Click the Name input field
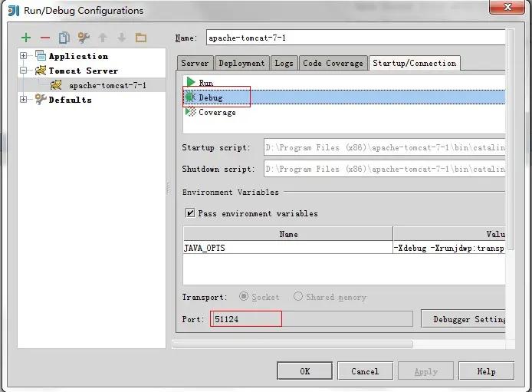 click(356, 38)
